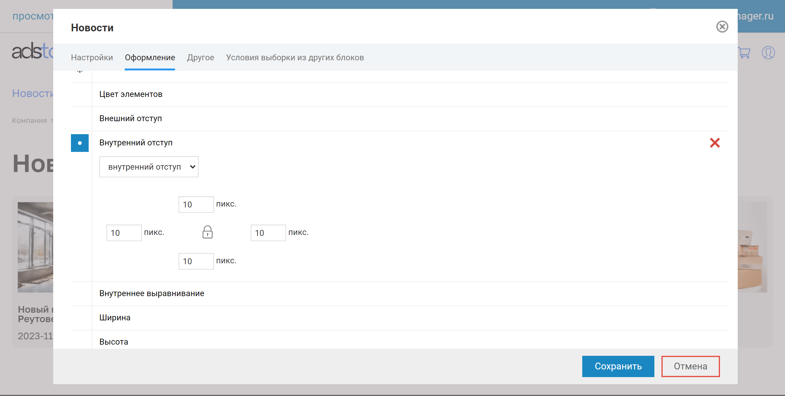Close the Новости dialog with the X icon

click(x=722, y=27)
